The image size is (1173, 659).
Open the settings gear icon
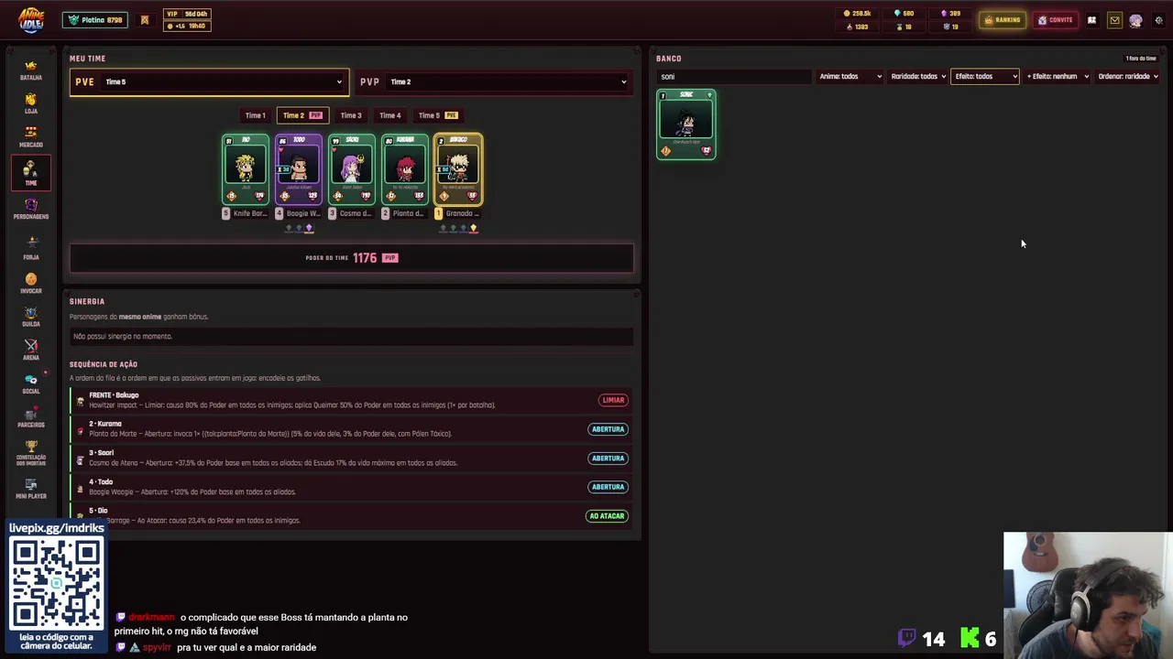(1158, 20)
